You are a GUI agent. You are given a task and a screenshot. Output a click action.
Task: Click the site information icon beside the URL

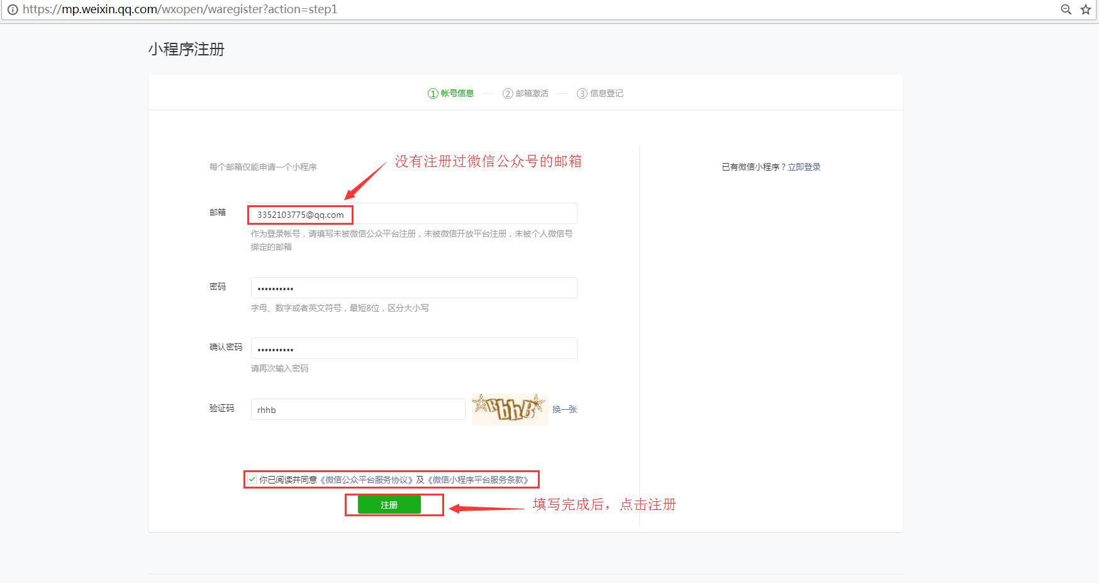click(x=13, y=9)
